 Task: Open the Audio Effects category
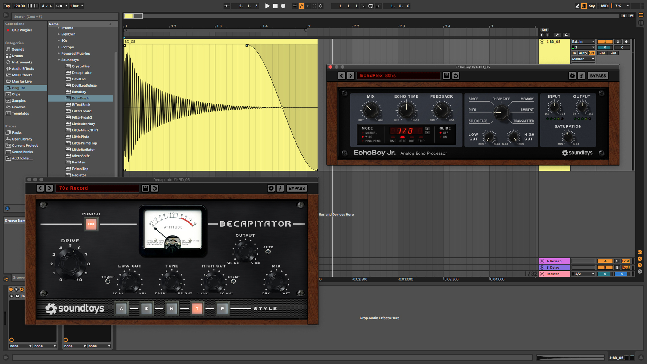tap(23, 68)
